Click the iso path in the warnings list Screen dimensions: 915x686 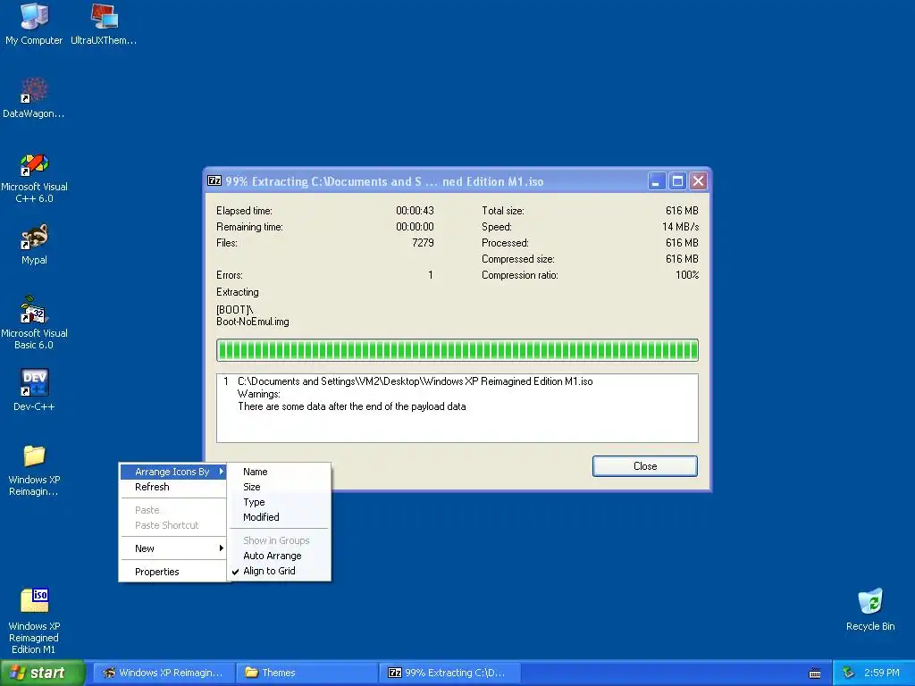click(415, 381)
